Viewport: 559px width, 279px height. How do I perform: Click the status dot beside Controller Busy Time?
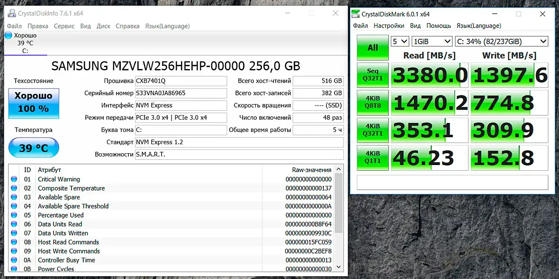(14, 260)
